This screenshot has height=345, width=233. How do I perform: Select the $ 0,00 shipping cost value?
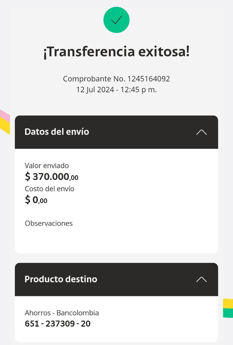36,200
